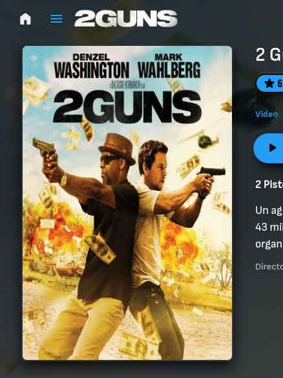283x378 pixels.
Task: Click Denzel Washington name on poster
Action: click(x=92, y=66)
